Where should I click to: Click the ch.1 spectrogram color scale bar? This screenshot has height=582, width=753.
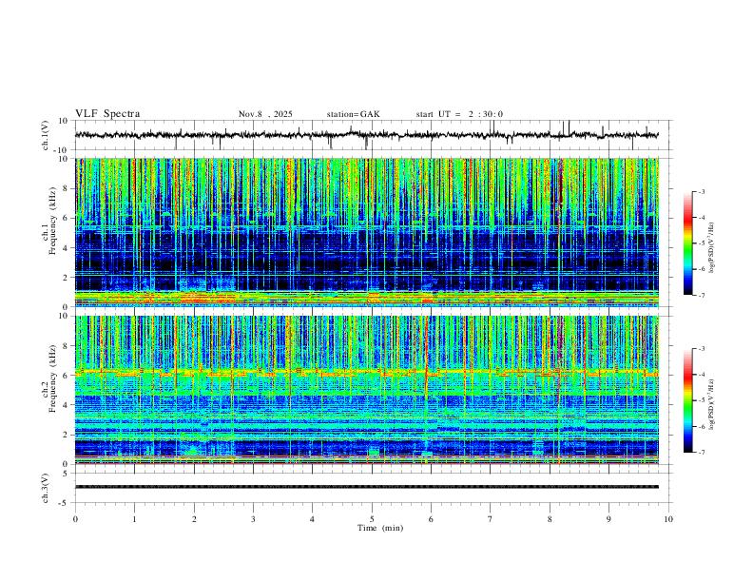[687, 243]
